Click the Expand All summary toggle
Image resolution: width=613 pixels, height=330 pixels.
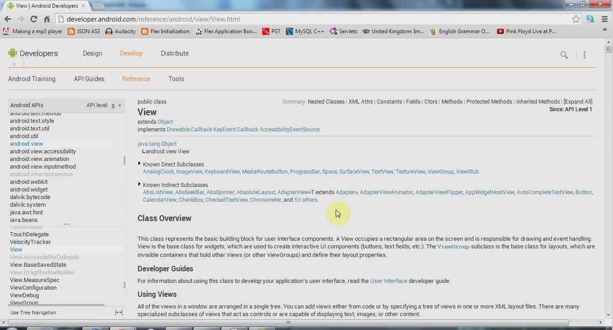point(578,102)
